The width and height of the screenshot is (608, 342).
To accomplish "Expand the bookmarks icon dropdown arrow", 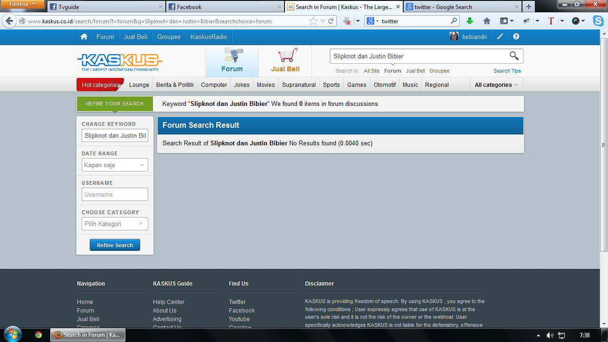I will coord(512,21).
